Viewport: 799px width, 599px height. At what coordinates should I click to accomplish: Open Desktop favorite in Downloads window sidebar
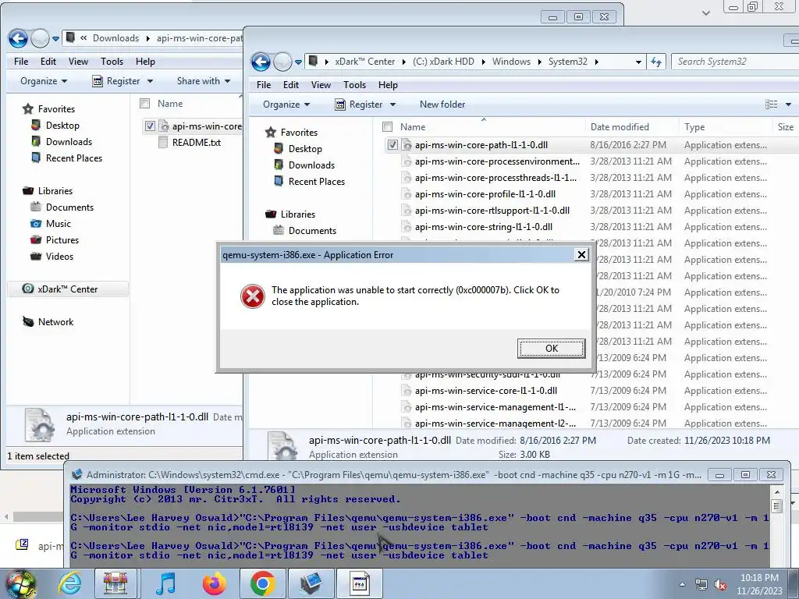click(x=62, y=126)
